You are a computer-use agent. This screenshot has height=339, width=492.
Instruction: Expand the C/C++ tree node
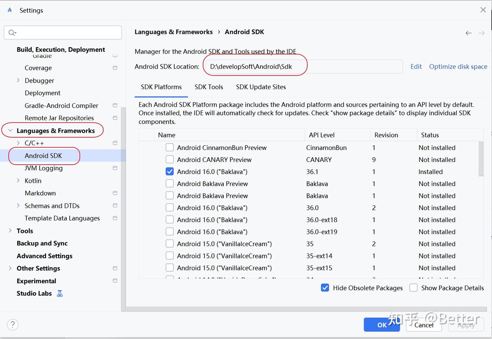click(18, 143)
